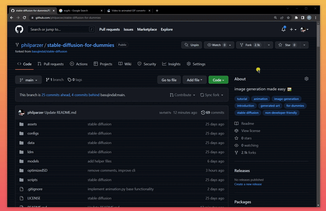
Task: Switch to the Actions tab
Action: coord(78,64)
